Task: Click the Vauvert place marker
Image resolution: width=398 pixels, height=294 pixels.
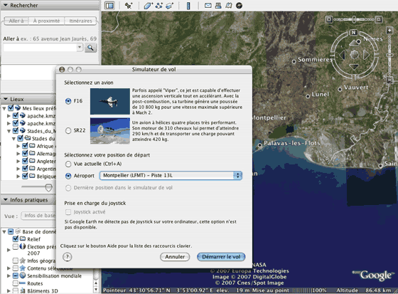Action: pos(340,89)
